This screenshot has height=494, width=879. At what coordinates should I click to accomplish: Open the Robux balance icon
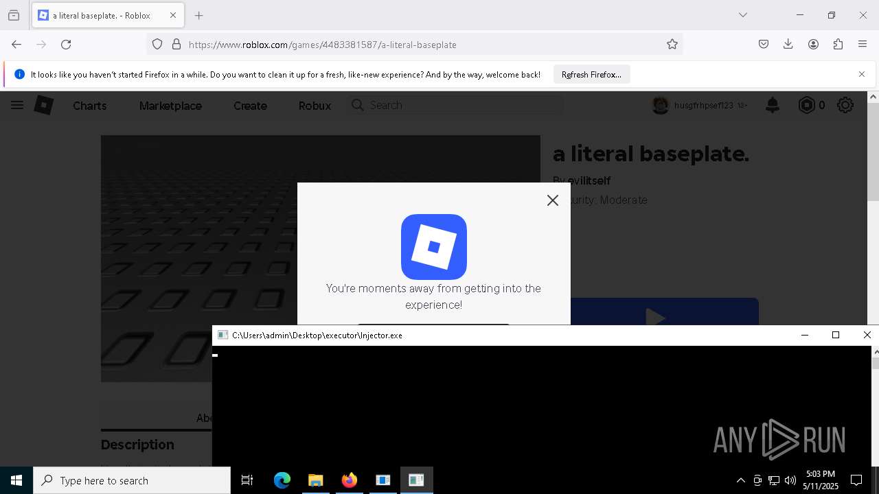coord(807,105)
